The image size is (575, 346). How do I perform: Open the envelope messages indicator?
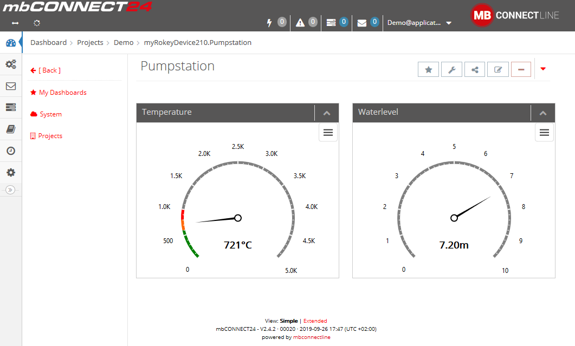(x=368, y=22)
